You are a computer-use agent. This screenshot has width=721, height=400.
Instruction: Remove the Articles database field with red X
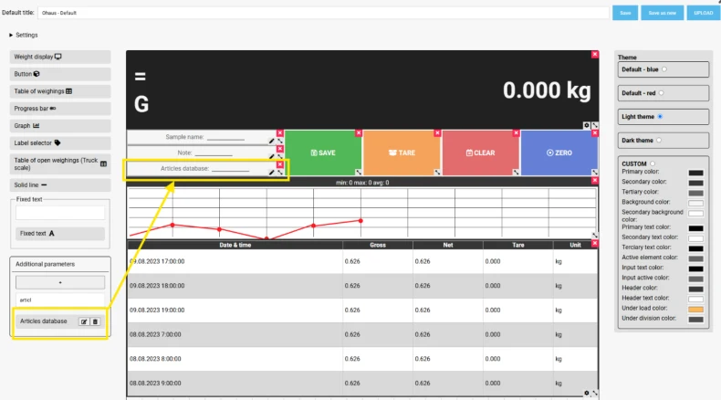coord(279,164)
